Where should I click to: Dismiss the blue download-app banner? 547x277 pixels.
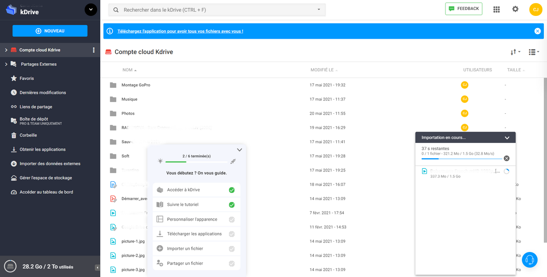click(537, 31)
